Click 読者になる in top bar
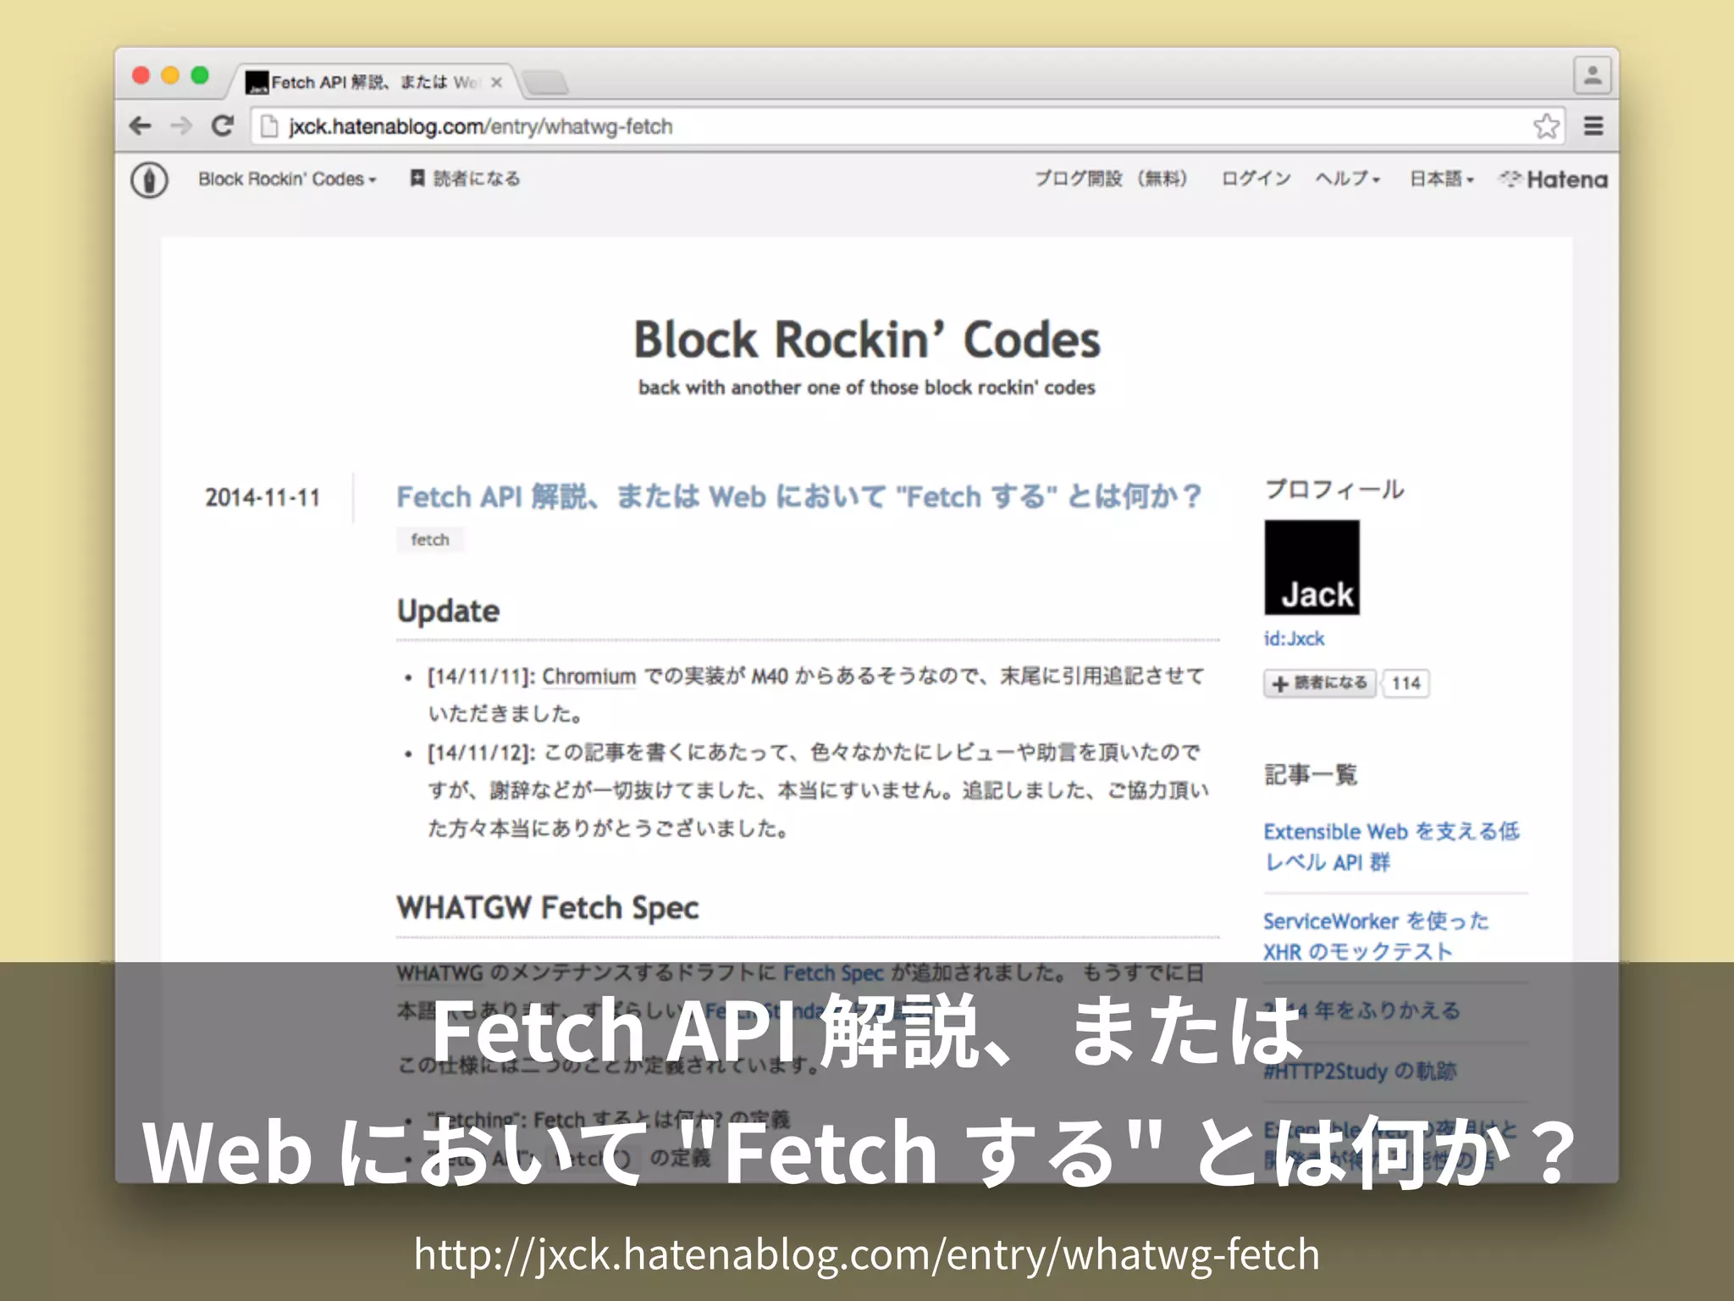This screenshot has width=1734, height=1301. pyautogui.click(x=466, y=179)
